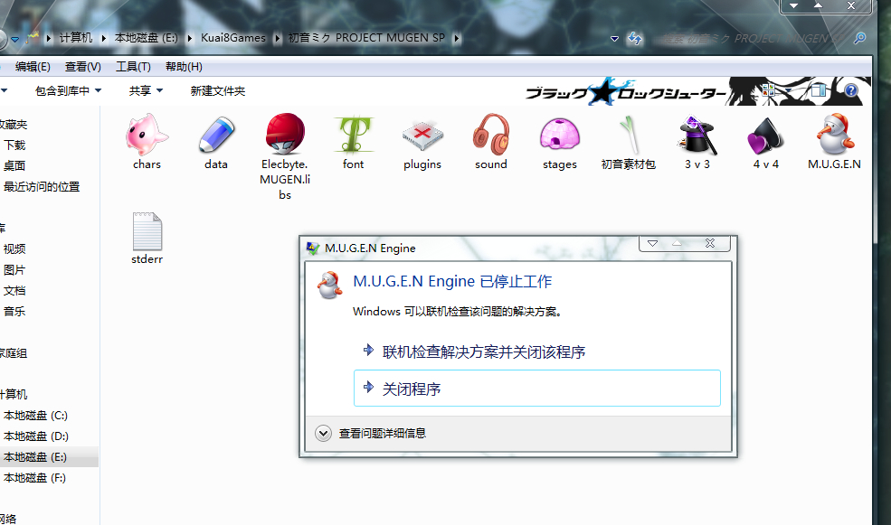This screenshot has height=525, width=891.
Task: Select 本地磁盘 (C:) in sidebar
Action: point(35,416)
